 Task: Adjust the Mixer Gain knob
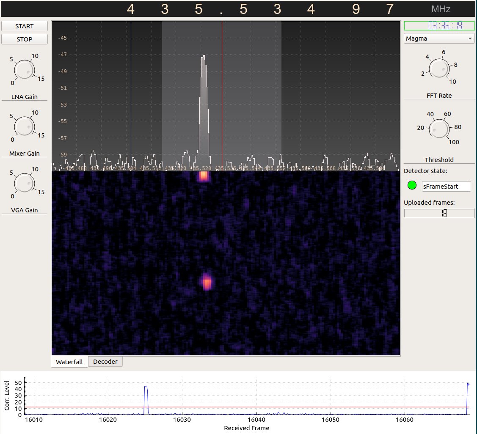[x=25, y=126]
